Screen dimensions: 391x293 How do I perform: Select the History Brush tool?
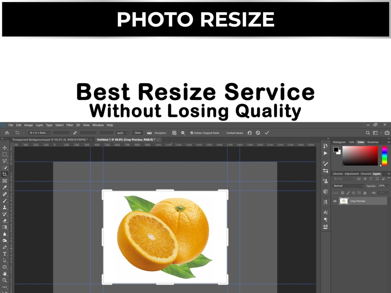coord(4,214)
